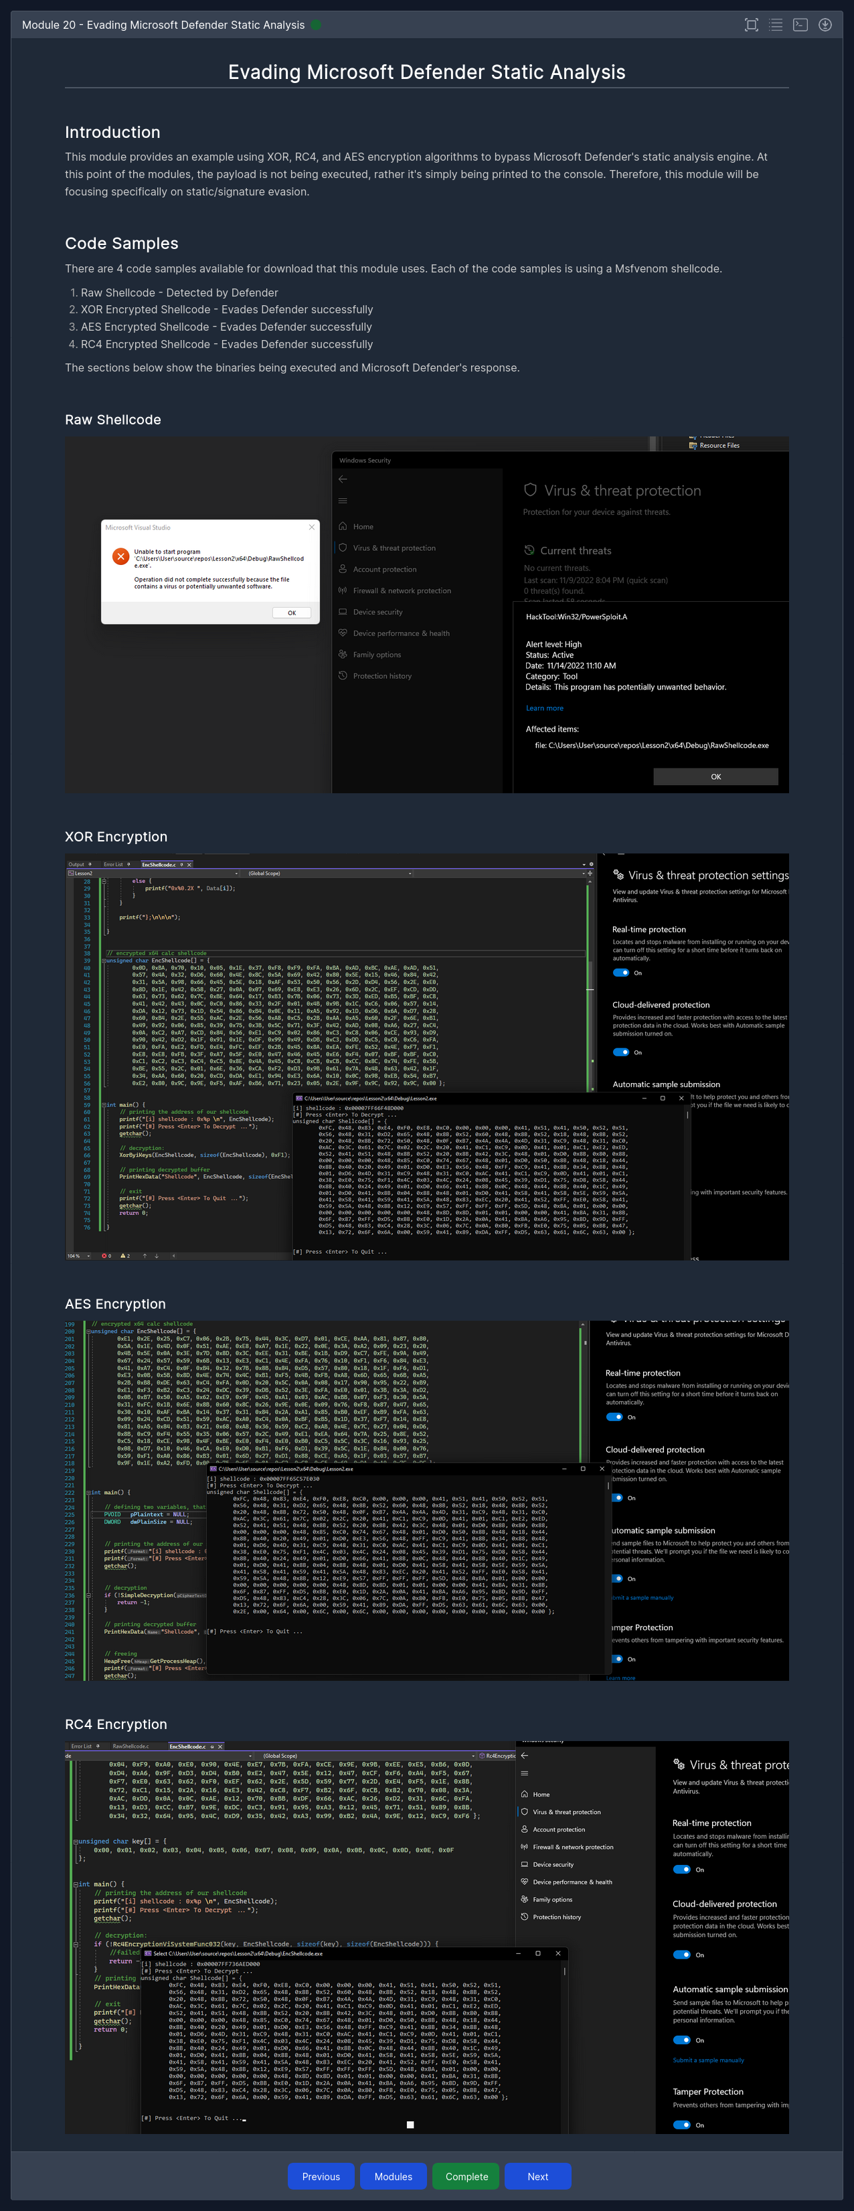Image resolution: width=854 pixels, height=2211 pixels.
Task: Click the back arrow in RC4 Windows Security
Action: tap(525, 1755)
